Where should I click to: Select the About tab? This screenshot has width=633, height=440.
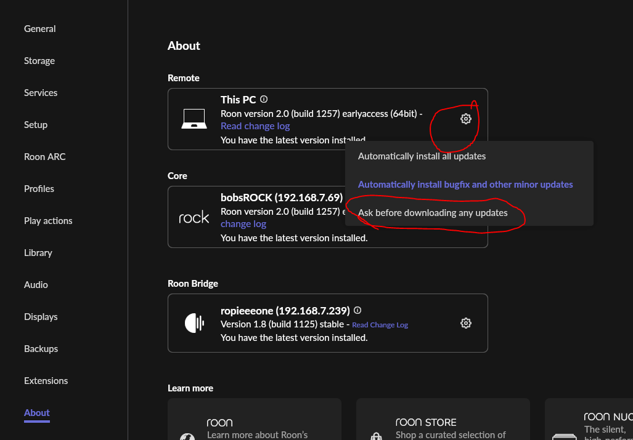(x=37, y=412)
